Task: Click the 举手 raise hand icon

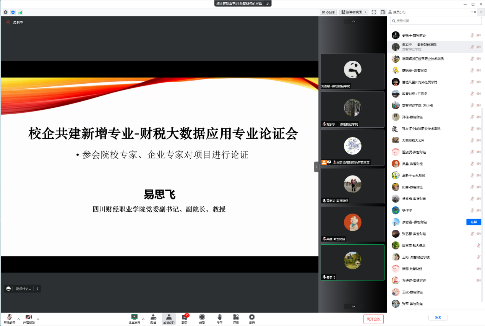Action: point(219,319)
